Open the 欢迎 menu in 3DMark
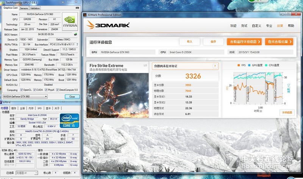This screenshot has height=179, width=303. pyautogui.click(x=233, y=26)
